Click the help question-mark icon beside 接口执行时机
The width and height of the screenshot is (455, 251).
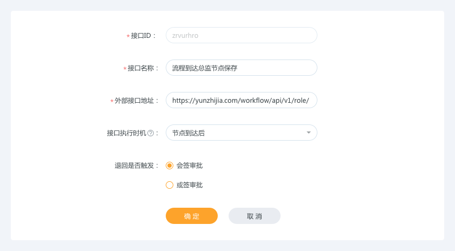151,133
